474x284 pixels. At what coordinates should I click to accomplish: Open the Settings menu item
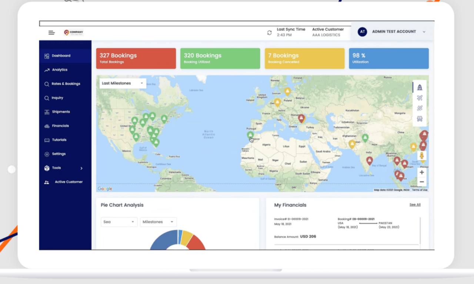65,154
